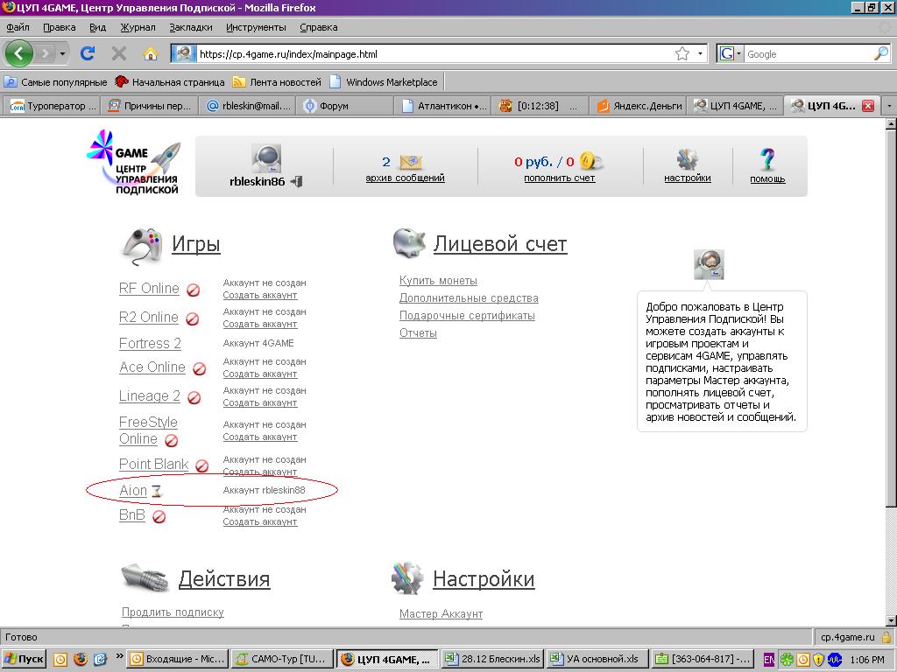Close the active ЦУП 4GAME tab
The height and width of the screenshot is (672, 897).
pyautogui.click(x=868, y=106)
